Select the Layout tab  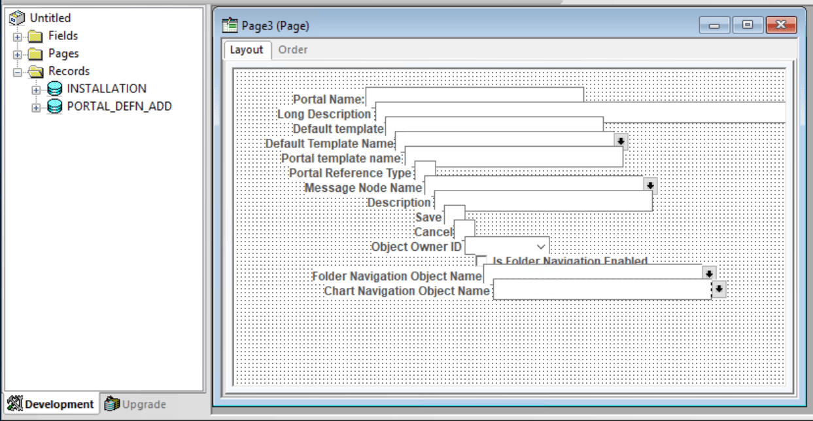pos(245,49)
